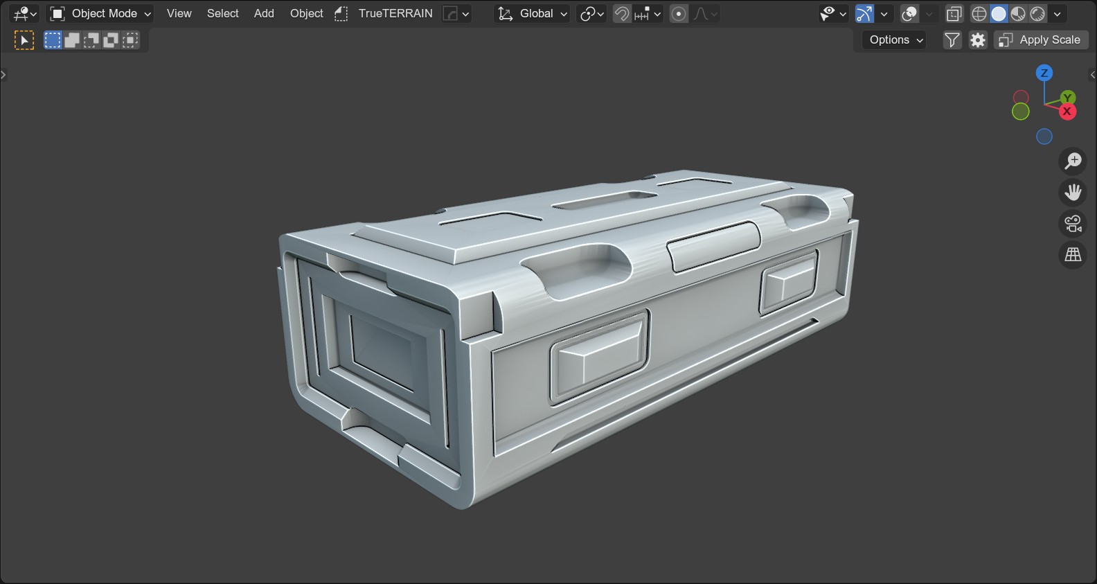The image size is (1097, 584).
Task: Open the Add menu
Action: click(264, 13)
